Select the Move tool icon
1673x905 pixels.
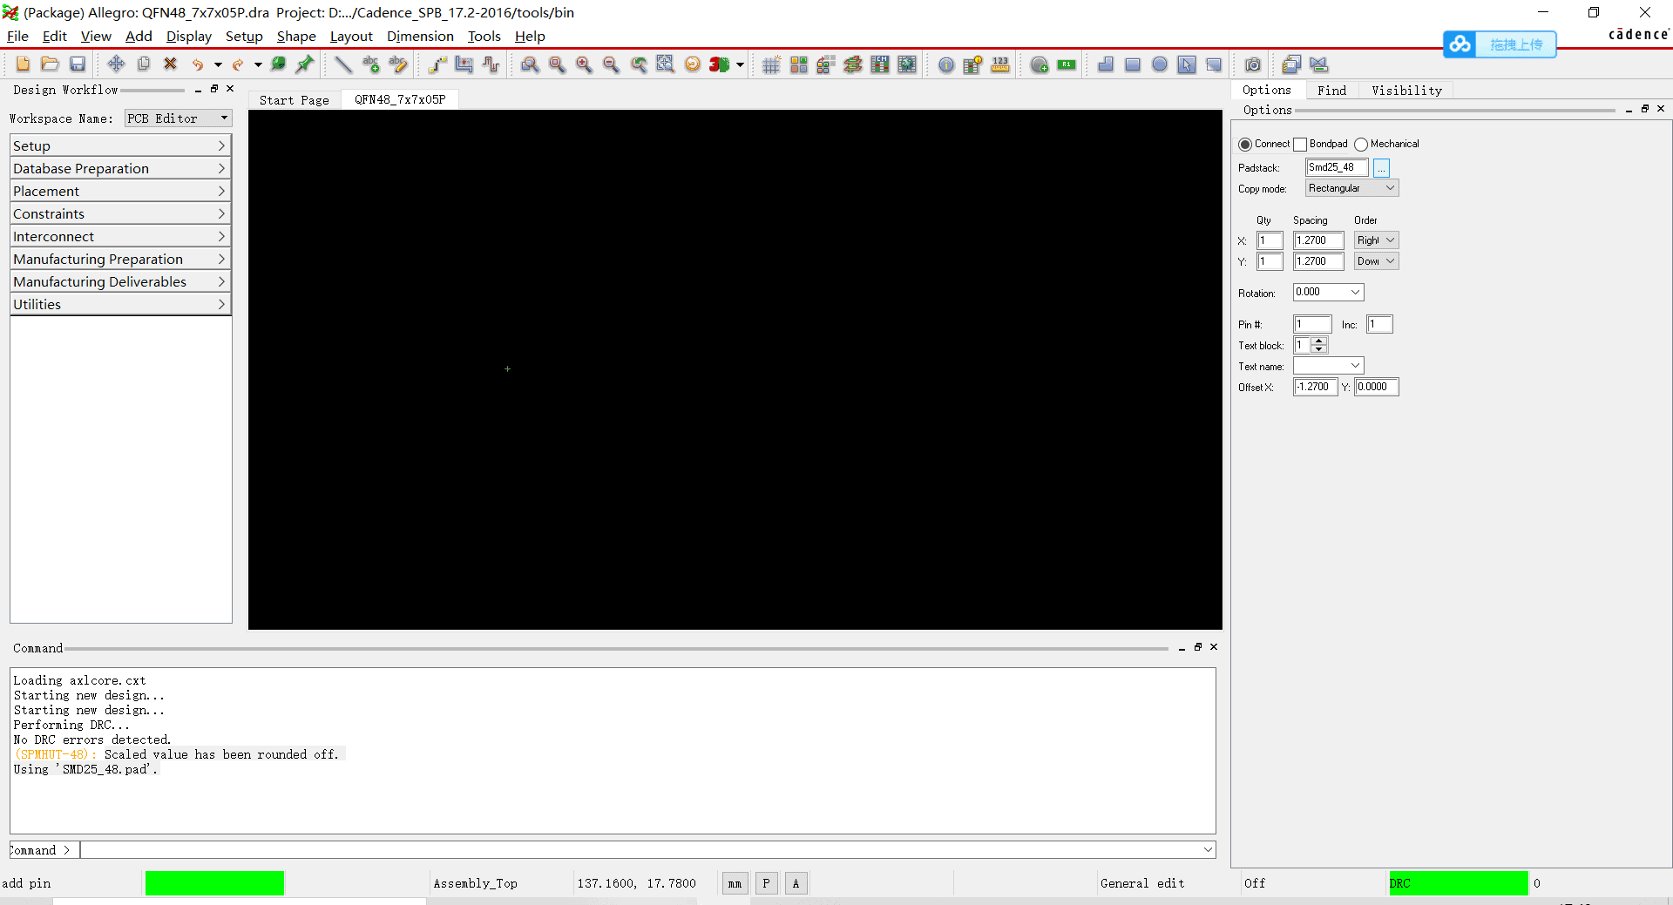click(x=116, y=64)
